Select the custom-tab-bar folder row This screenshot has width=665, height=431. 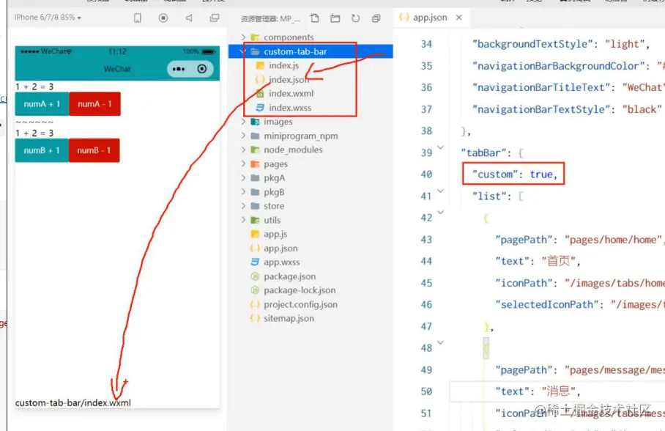click(311, 51)
